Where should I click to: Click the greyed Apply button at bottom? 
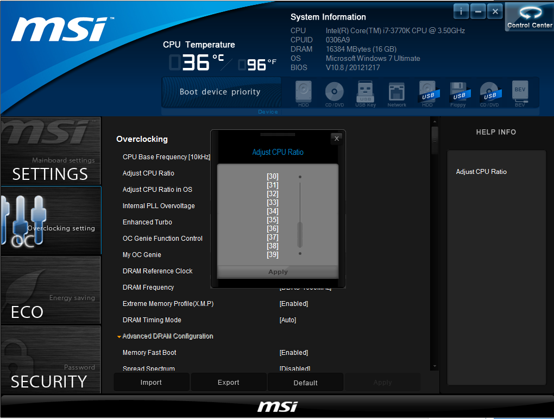pos(383,382)
